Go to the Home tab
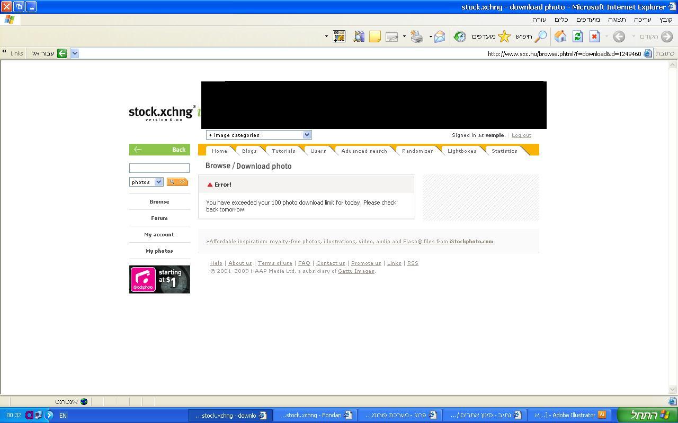The width and height of the screenshot is (678, 423). click(x=219, y=151)
